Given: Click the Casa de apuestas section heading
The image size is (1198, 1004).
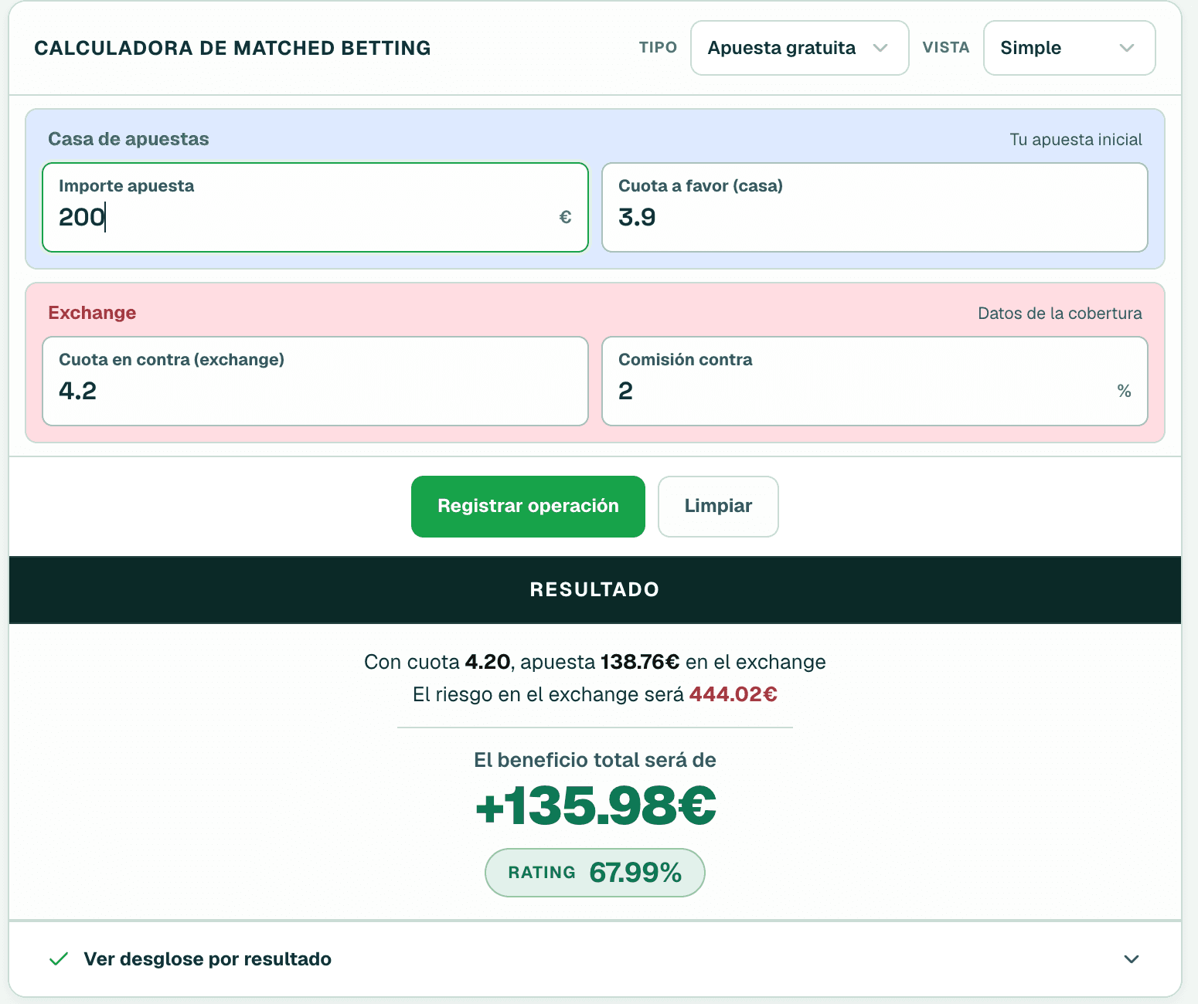Looking at the screenshot, I should click(128, 139).
